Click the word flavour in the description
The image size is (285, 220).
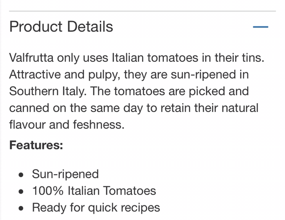27,125
